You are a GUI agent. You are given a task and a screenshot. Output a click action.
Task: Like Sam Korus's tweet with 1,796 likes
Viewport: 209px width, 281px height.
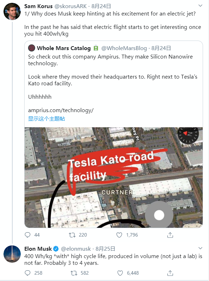click(x=119, y=235)
